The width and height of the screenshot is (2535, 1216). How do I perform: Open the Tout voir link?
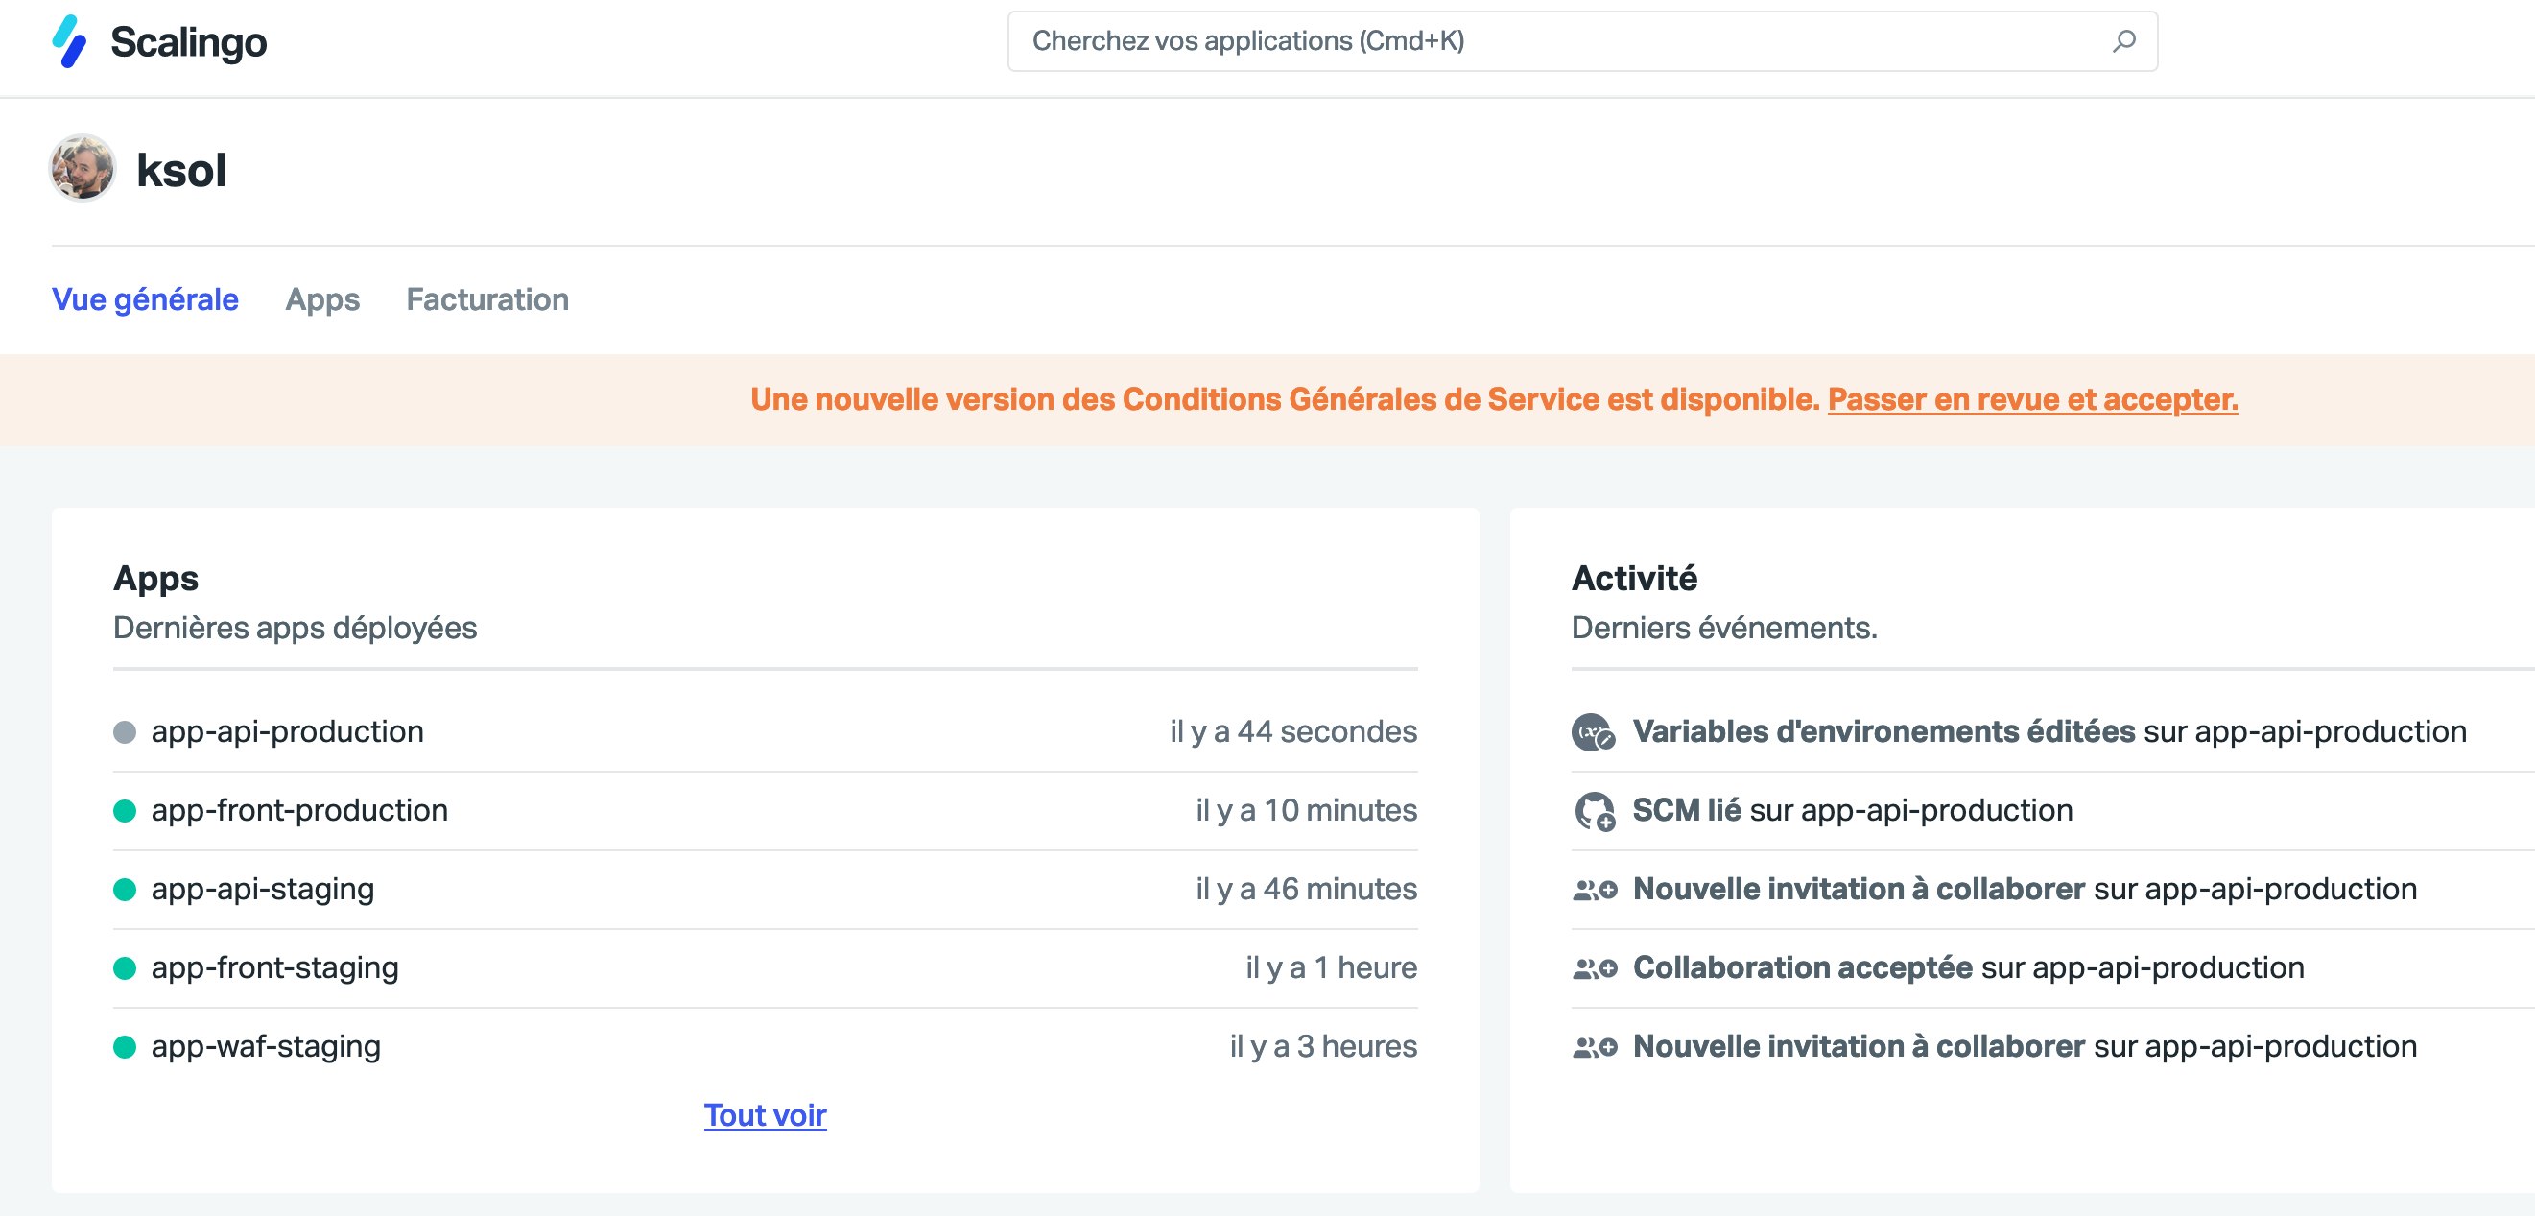tap(765, 1115)
